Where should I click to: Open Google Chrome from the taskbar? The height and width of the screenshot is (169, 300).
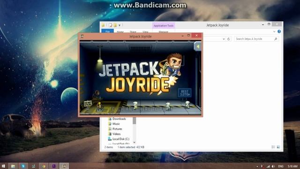click(x=44, y=166)
